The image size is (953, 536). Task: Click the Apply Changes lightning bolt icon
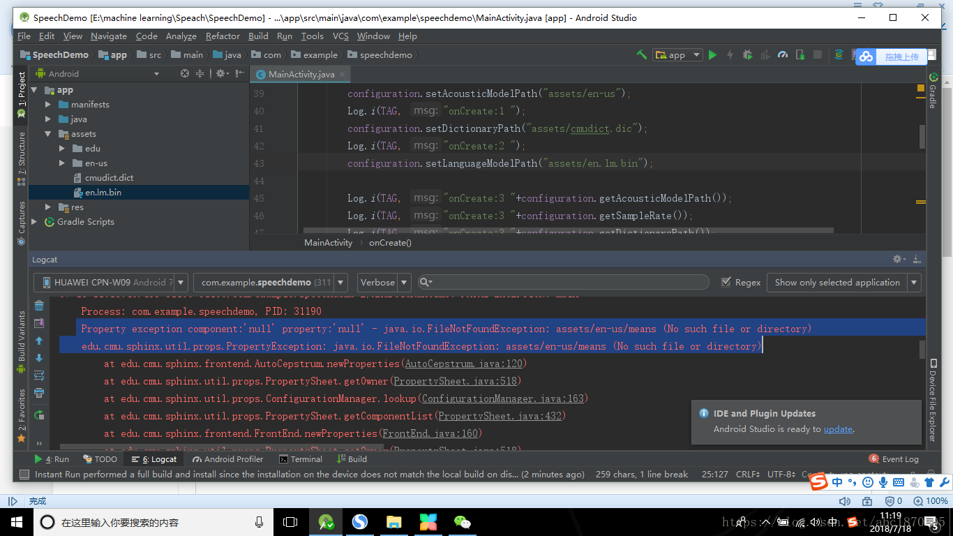click(x=730, y=54)
